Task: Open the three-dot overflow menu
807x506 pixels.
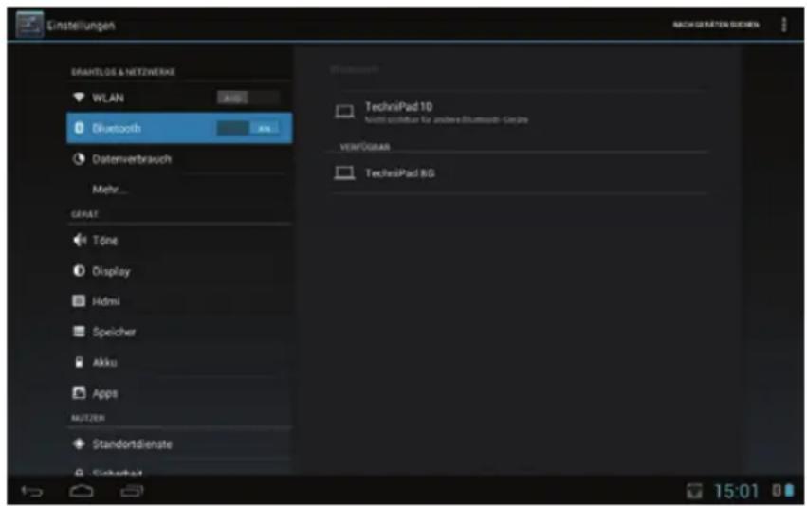Action: pyautogui.click(x=784, y=25)
